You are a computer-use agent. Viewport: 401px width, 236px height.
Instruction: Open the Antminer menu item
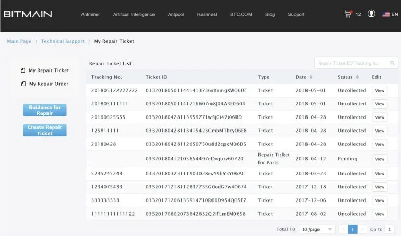(91, 14)
